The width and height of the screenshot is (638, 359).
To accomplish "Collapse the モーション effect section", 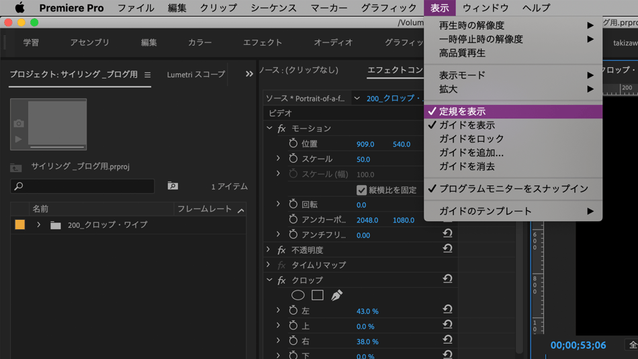I will pos(269,128).
